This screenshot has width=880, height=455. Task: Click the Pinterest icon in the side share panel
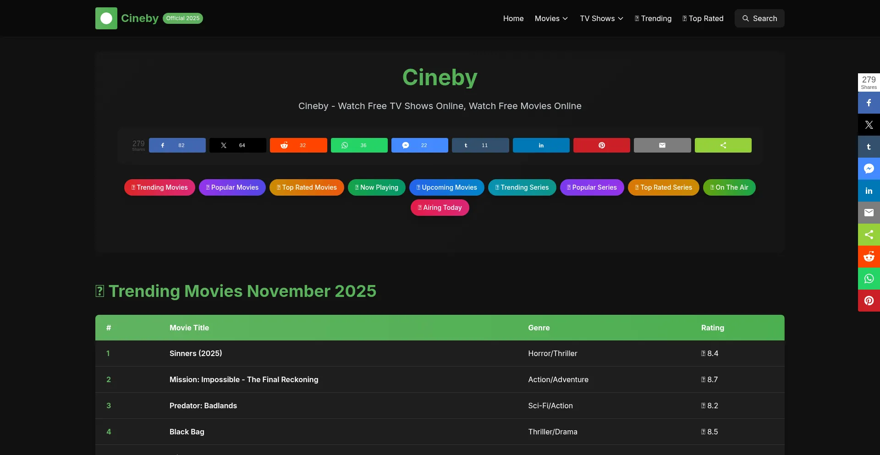[869, 301]
